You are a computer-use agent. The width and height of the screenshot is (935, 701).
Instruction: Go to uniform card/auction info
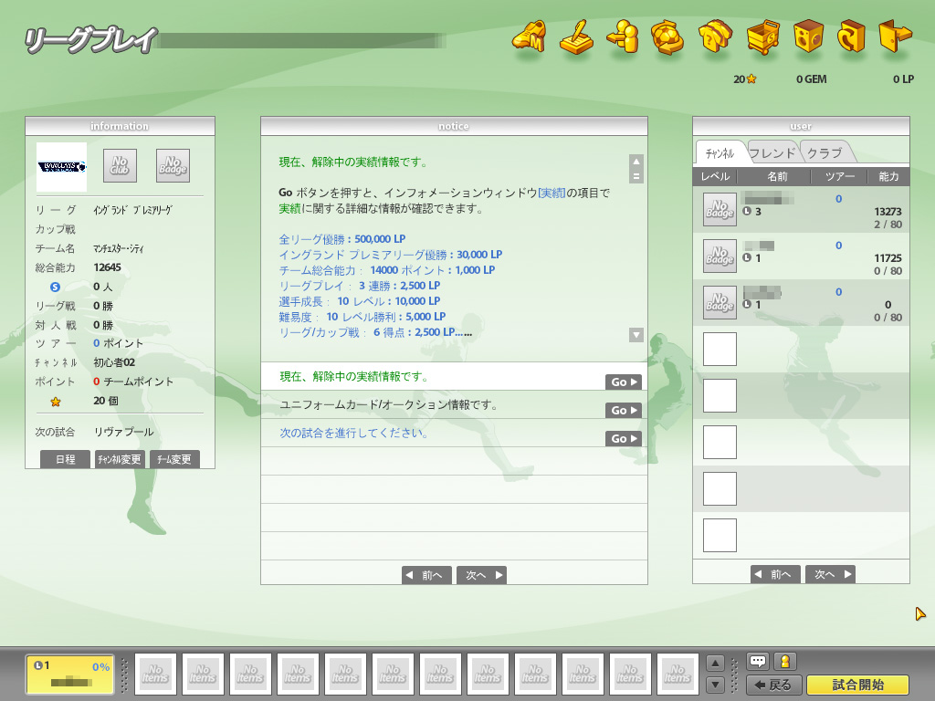coord(623,410)
